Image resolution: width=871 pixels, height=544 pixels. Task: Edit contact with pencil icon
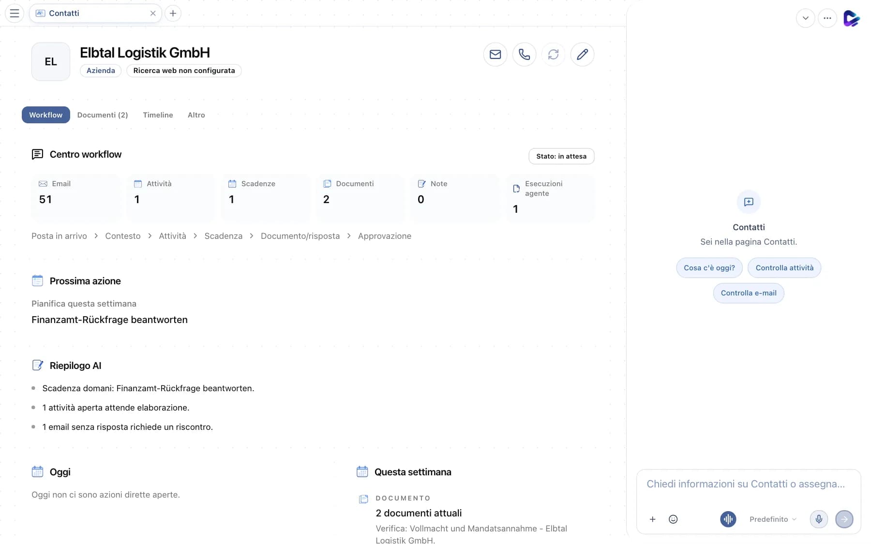coord(582,54)
